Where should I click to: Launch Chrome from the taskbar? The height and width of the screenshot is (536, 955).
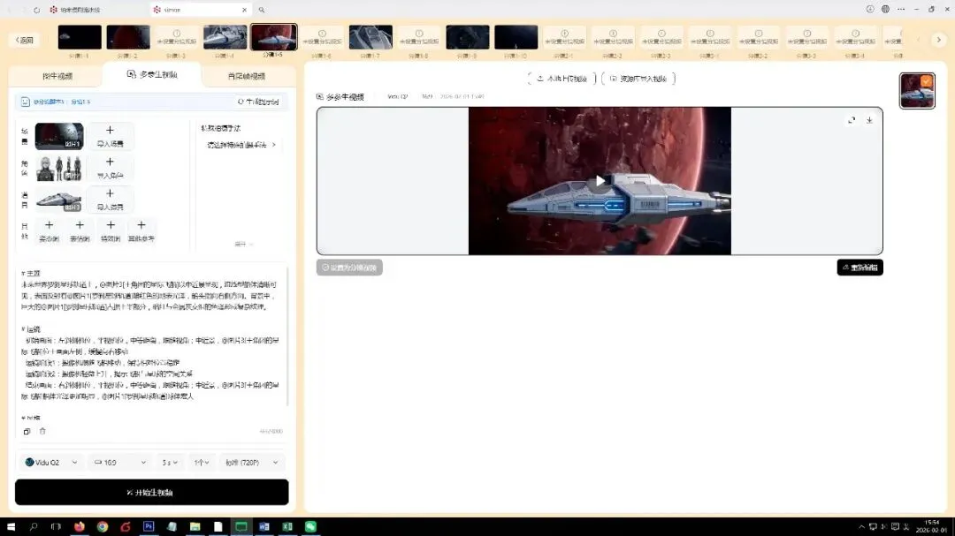click(103, 526)
